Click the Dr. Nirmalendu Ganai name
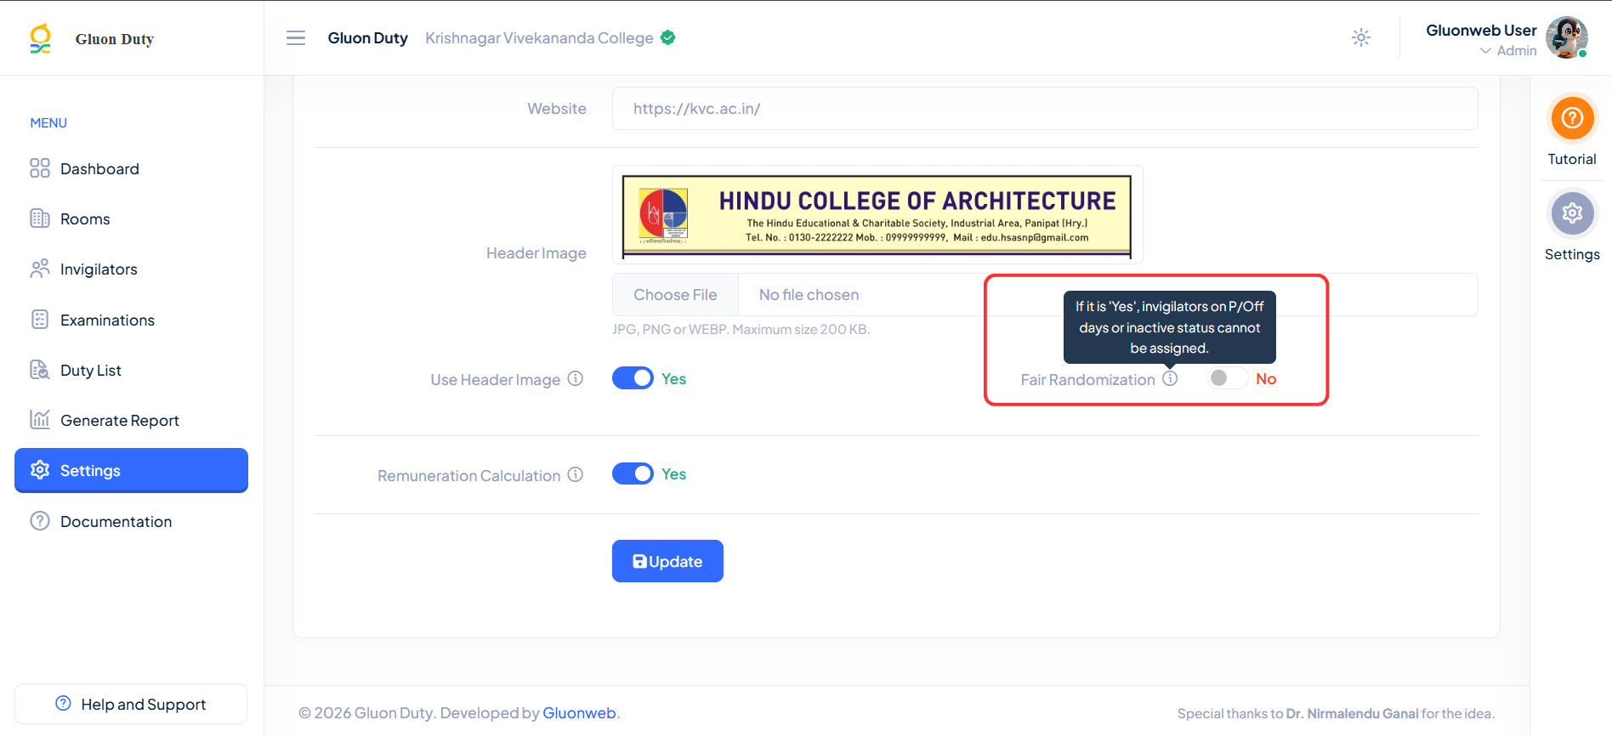1612x737 pixels. click(1352, 714)
